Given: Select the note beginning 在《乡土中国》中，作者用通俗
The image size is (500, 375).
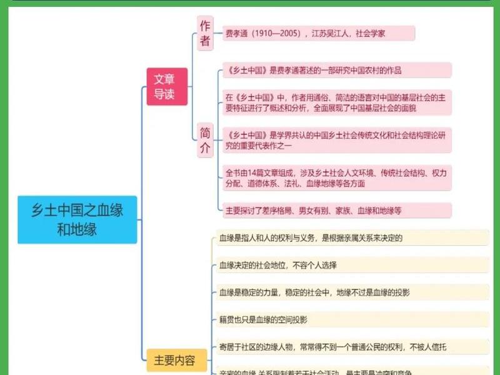Looking at the screenshot, I should tap(337, 102).
